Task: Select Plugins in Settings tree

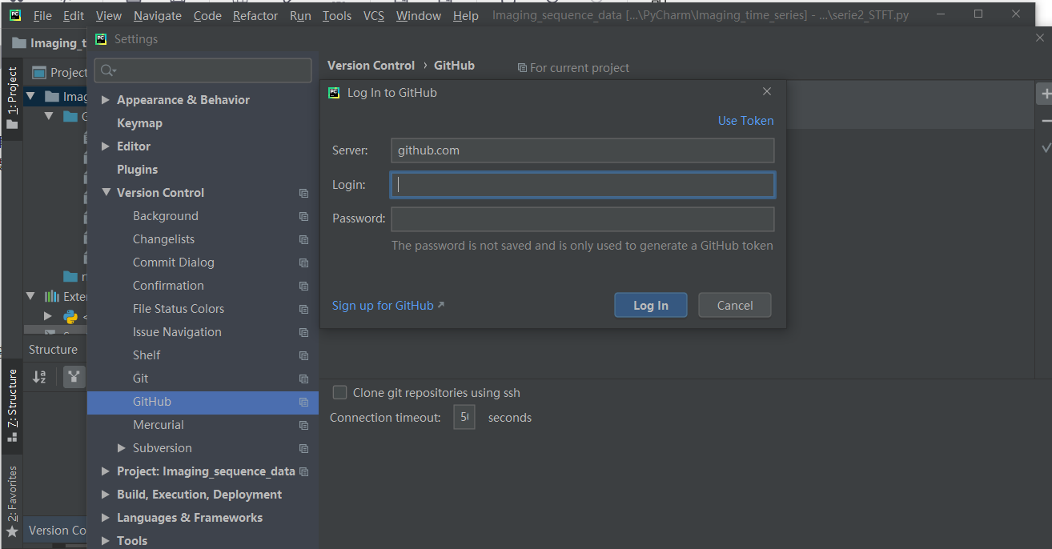Action: pyautogui.click(x=138, y=170)
